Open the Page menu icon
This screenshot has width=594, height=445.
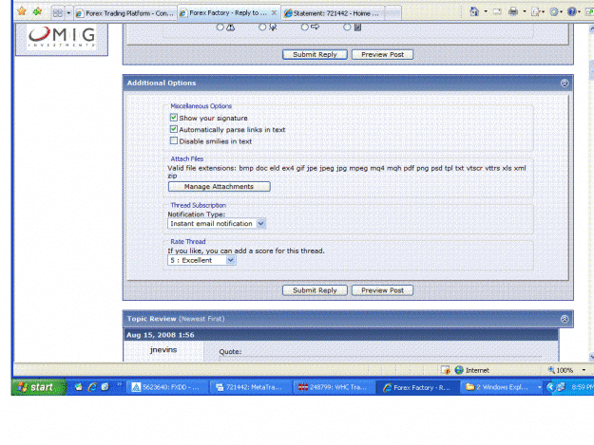pos(536,12)
